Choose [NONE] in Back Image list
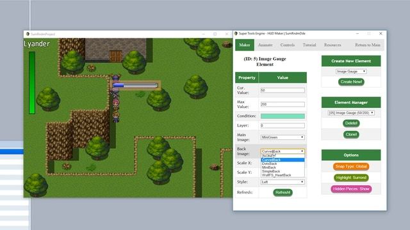This screenshot has height=230, width=410. [283, 156]
